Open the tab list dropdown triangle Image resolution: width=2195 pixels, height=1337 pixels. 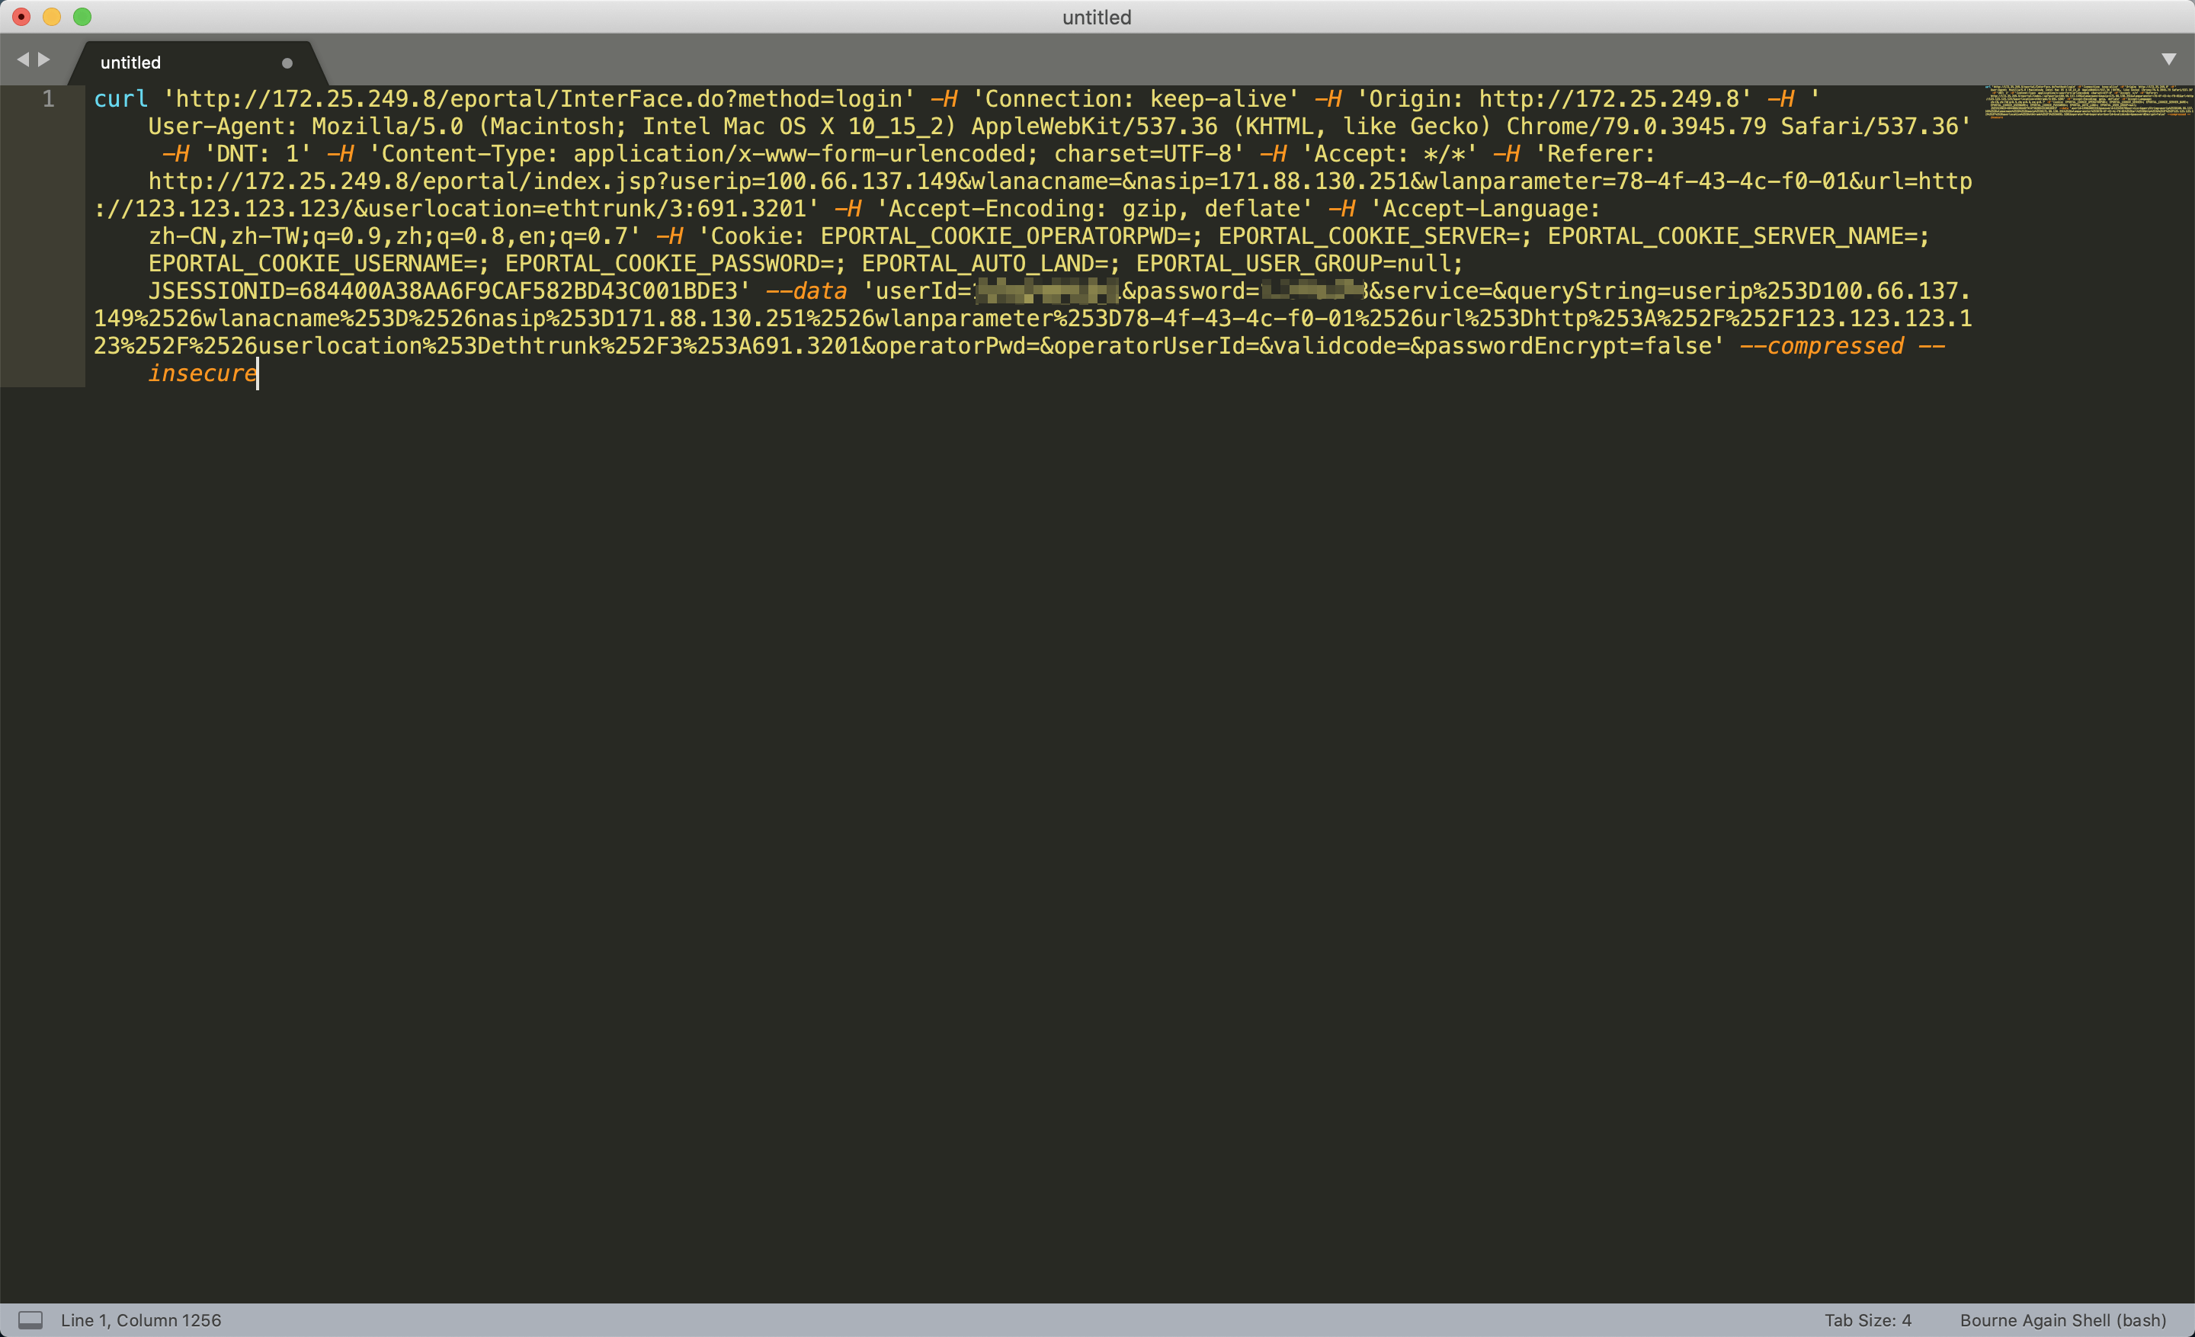pyautogui.click(x=2168, y=59)
